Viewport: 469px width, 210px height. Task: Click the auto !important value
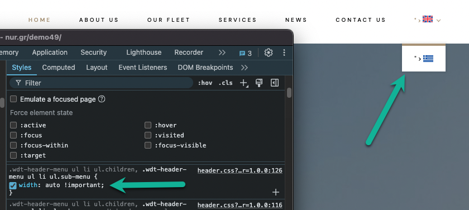click(x=73, y=185)
